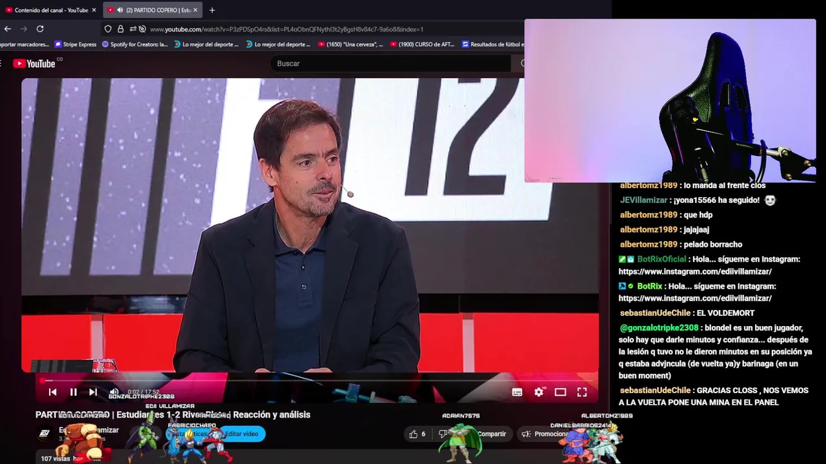Image resolution: width=826 pixels, height=464 pixels.
Task: Click Instagram link under BotRixOficial message
Action: [x=695, y=271]
